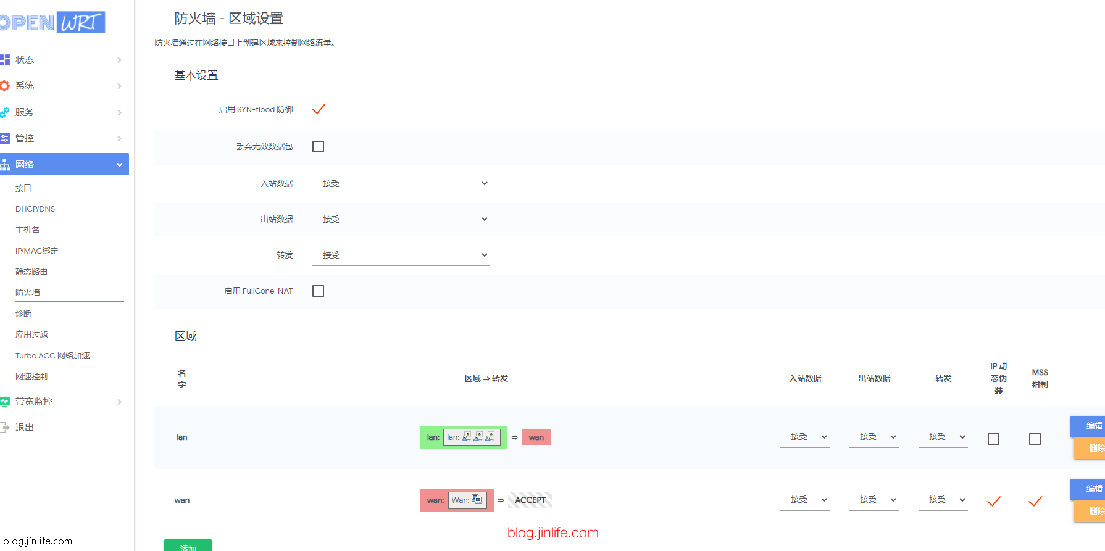Image resolution: width=1105 pixels, height=551 pixels.
Task: Open lan zone 入站数据 dropdown
Action: pos(805,437)
